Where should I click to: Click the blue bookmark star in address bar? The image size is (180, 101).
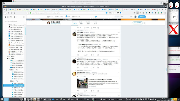[x=121, y=13]
